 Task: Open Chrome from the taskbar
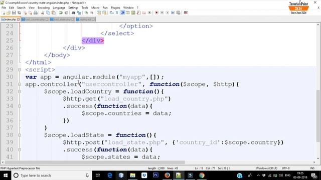point(202,175)
